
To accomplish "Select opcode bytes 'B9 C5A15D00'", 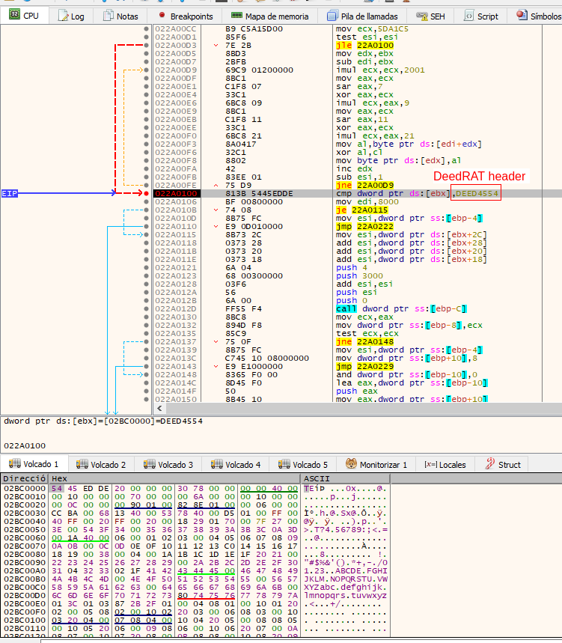I will (x=254, y=28).
